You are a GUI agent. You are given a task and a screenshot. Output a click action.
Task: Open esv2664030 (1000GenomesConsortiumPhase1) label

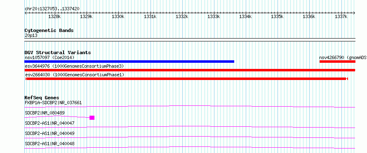[x=74, y=75]
